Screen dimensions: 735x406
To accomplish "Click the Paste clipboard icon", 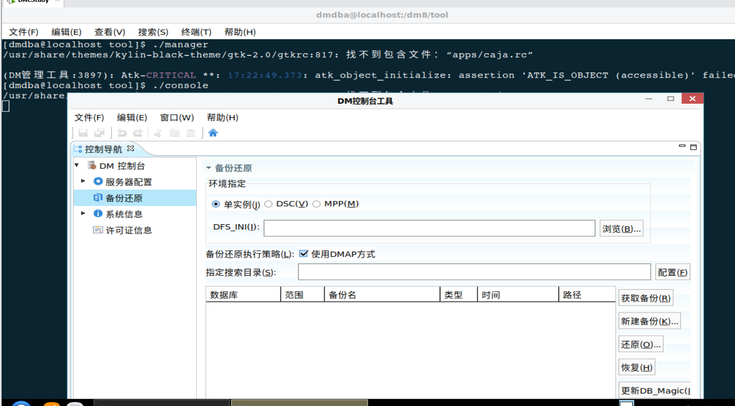I will tap(191, 133).
